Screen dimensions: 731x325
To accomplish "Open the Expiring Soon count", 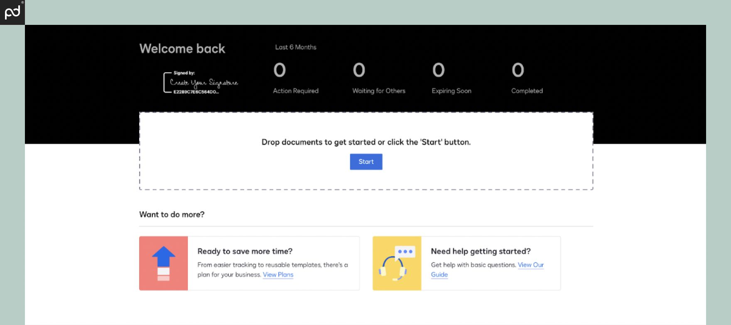I will point(451,78).
